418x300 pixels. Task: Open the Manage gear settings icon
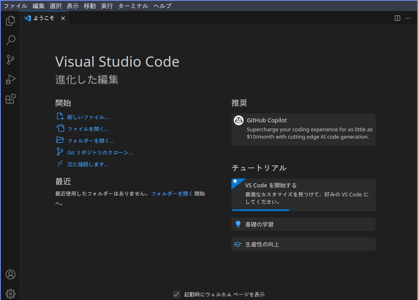[x=11, y=294]
